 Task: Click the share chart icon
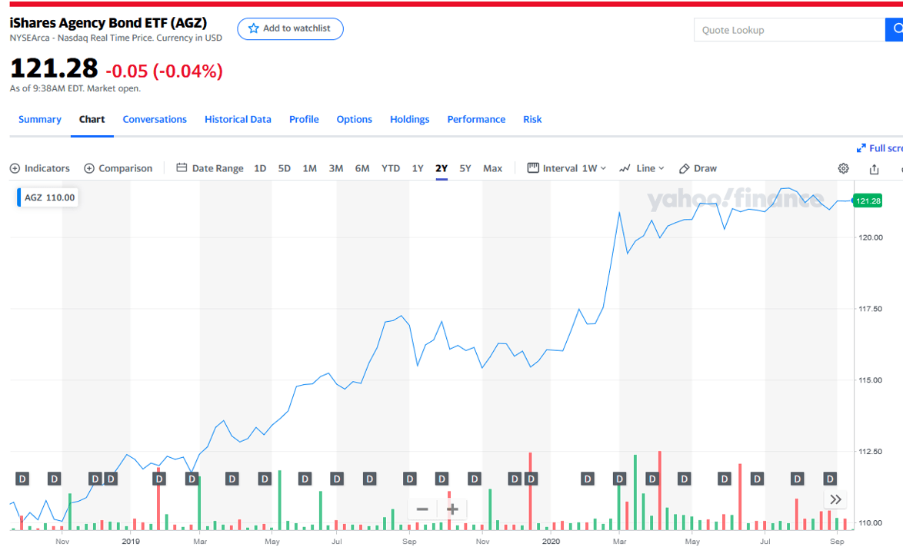pos(875,168)
